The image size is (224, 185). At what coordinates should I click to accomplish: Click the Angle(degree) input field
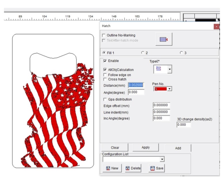point(136,92)
